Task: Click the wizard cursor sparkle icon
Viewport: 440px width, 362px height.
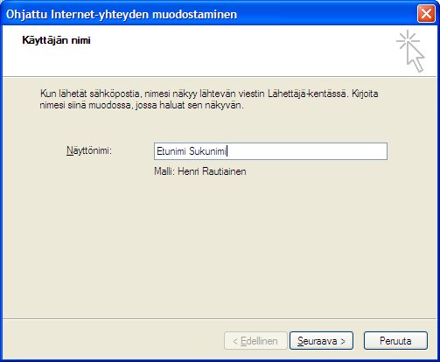Action: click(x=410, y=51)
